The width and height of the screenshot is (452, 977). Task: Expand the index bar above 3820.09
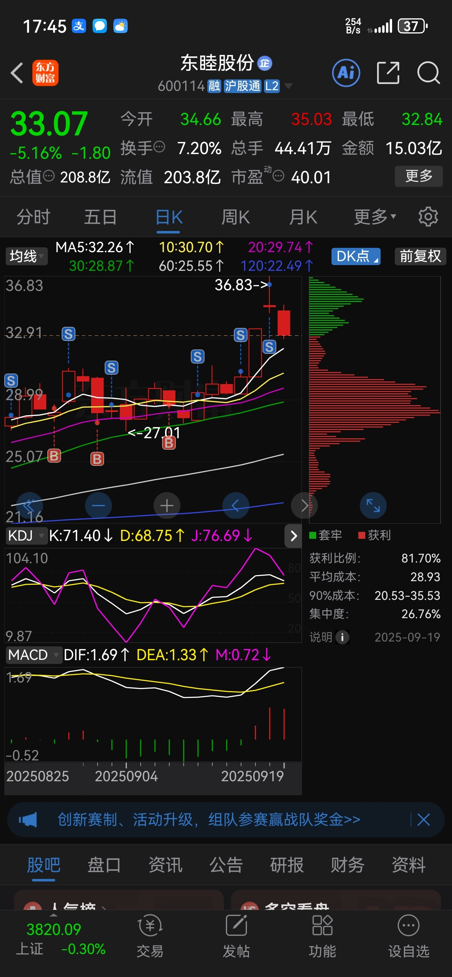tap(54, 915)
